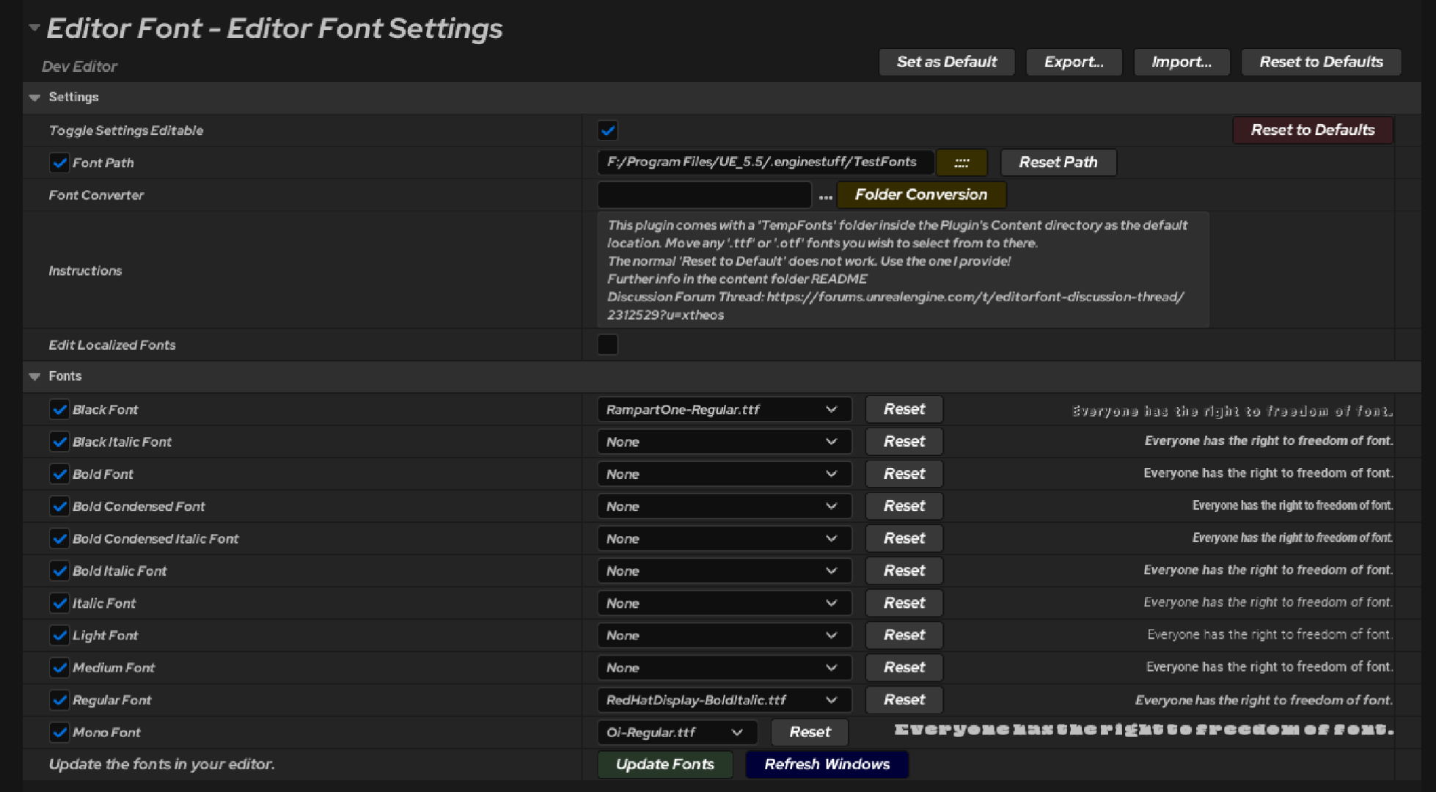Screen dimensions: 1436x792
Task: Click the Export... button
Action: point(1074,62)
